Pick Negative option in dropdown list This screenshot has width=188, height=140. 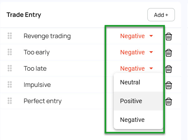tap(132, 120)
